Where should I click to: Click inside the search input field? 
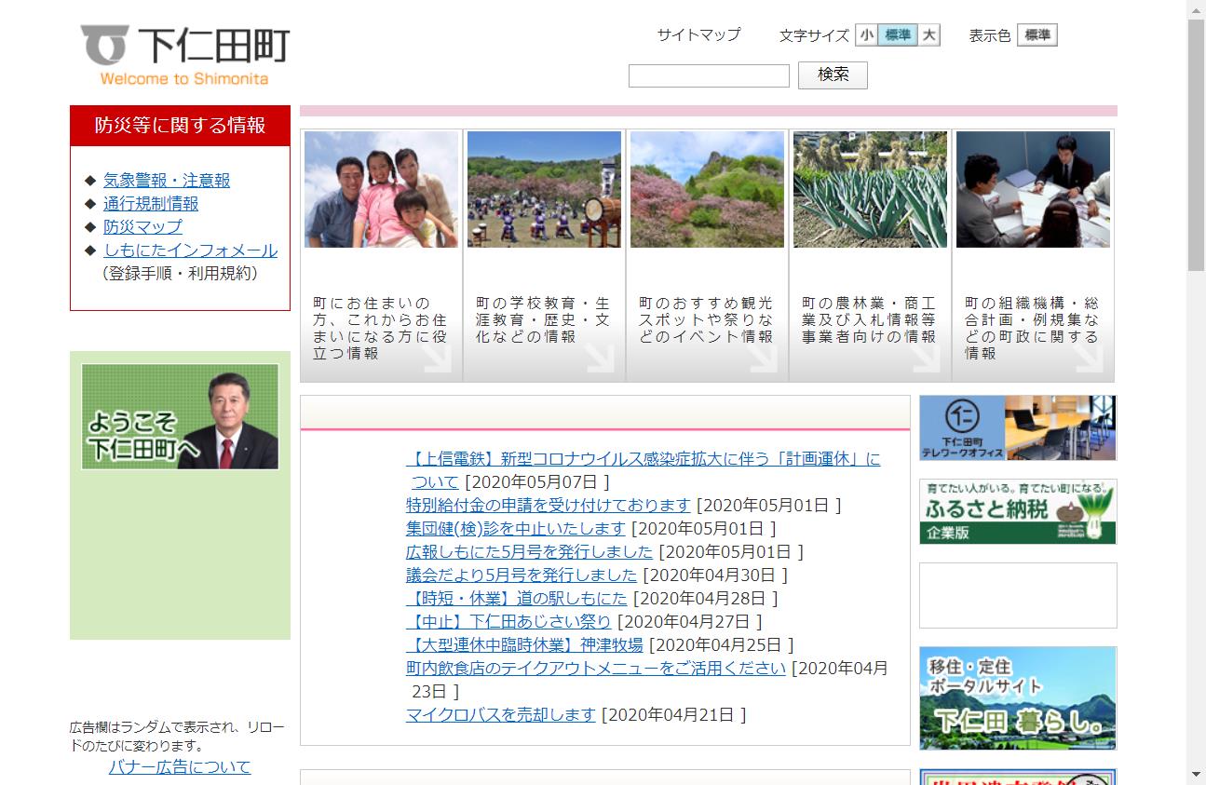point(709,75)
